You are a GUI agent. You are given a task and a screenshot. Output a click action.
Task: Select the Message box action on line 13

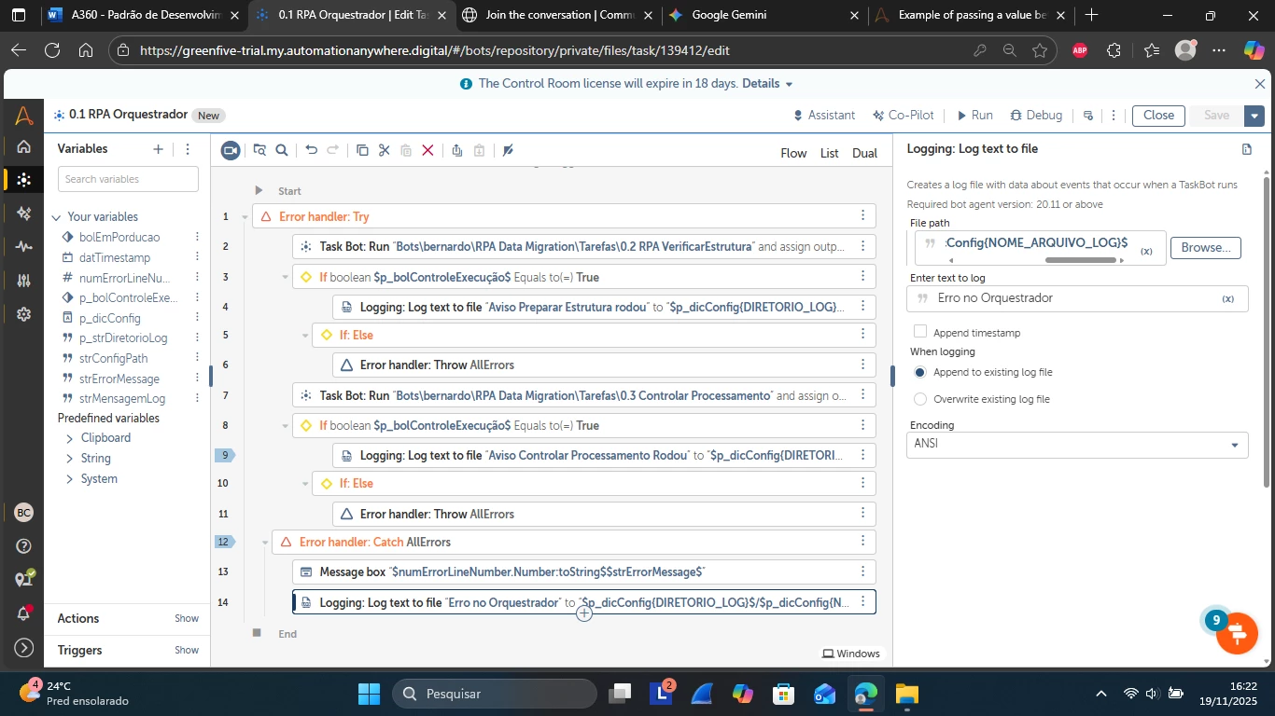584,571
